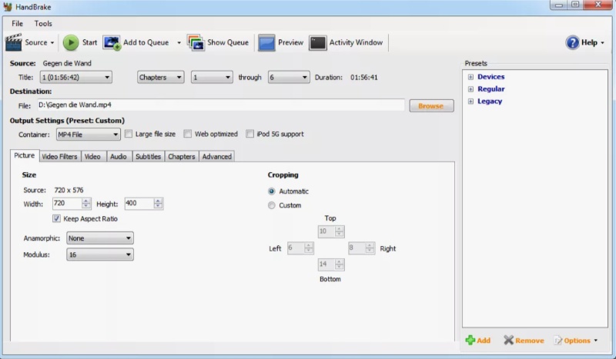Select the Picture tab
The height and width of the screenshot is (359, 616).
(25, 155)
